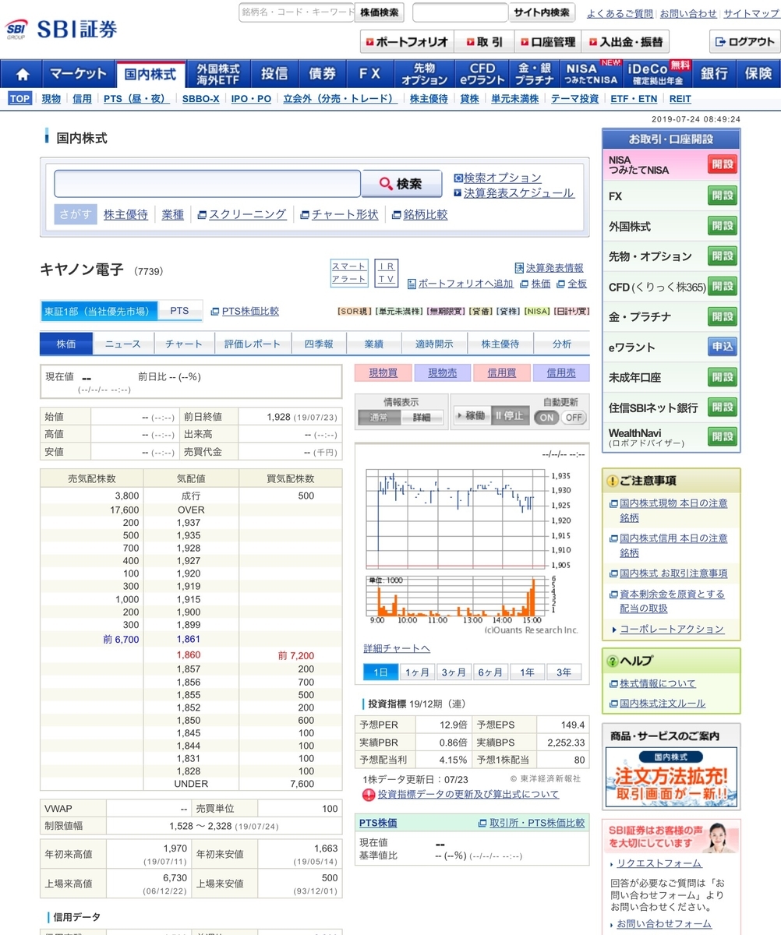The height and width of the screenshot is (935, 781).
Task: Click 停止 pause control
Action: click(509, 416)
